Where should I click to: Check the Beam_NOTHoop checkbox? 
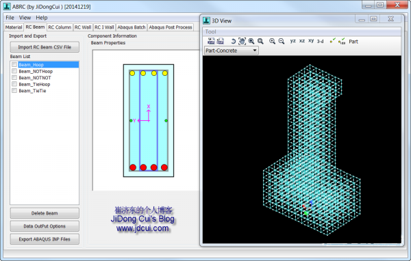14,71
